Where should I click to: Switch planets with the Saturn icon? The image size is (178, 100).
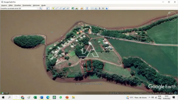pyautogui.click(x=82, y=8)
